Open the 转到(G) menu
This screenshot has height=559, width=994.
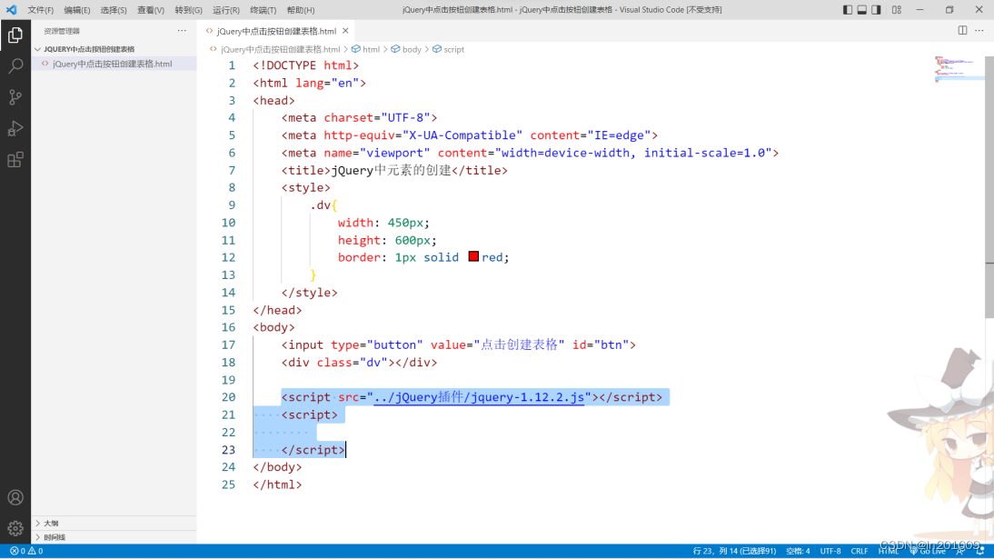coord(188,10)
